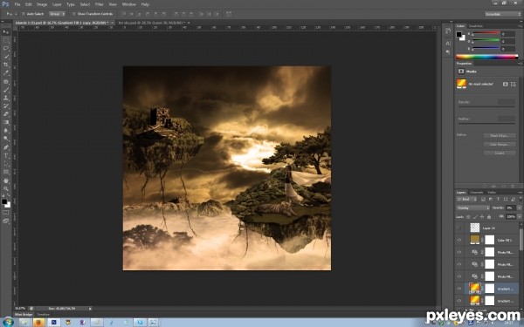524x327 pixels.
Task: Open the File menu
Action: pyautogui.click(x=17, y=4)
